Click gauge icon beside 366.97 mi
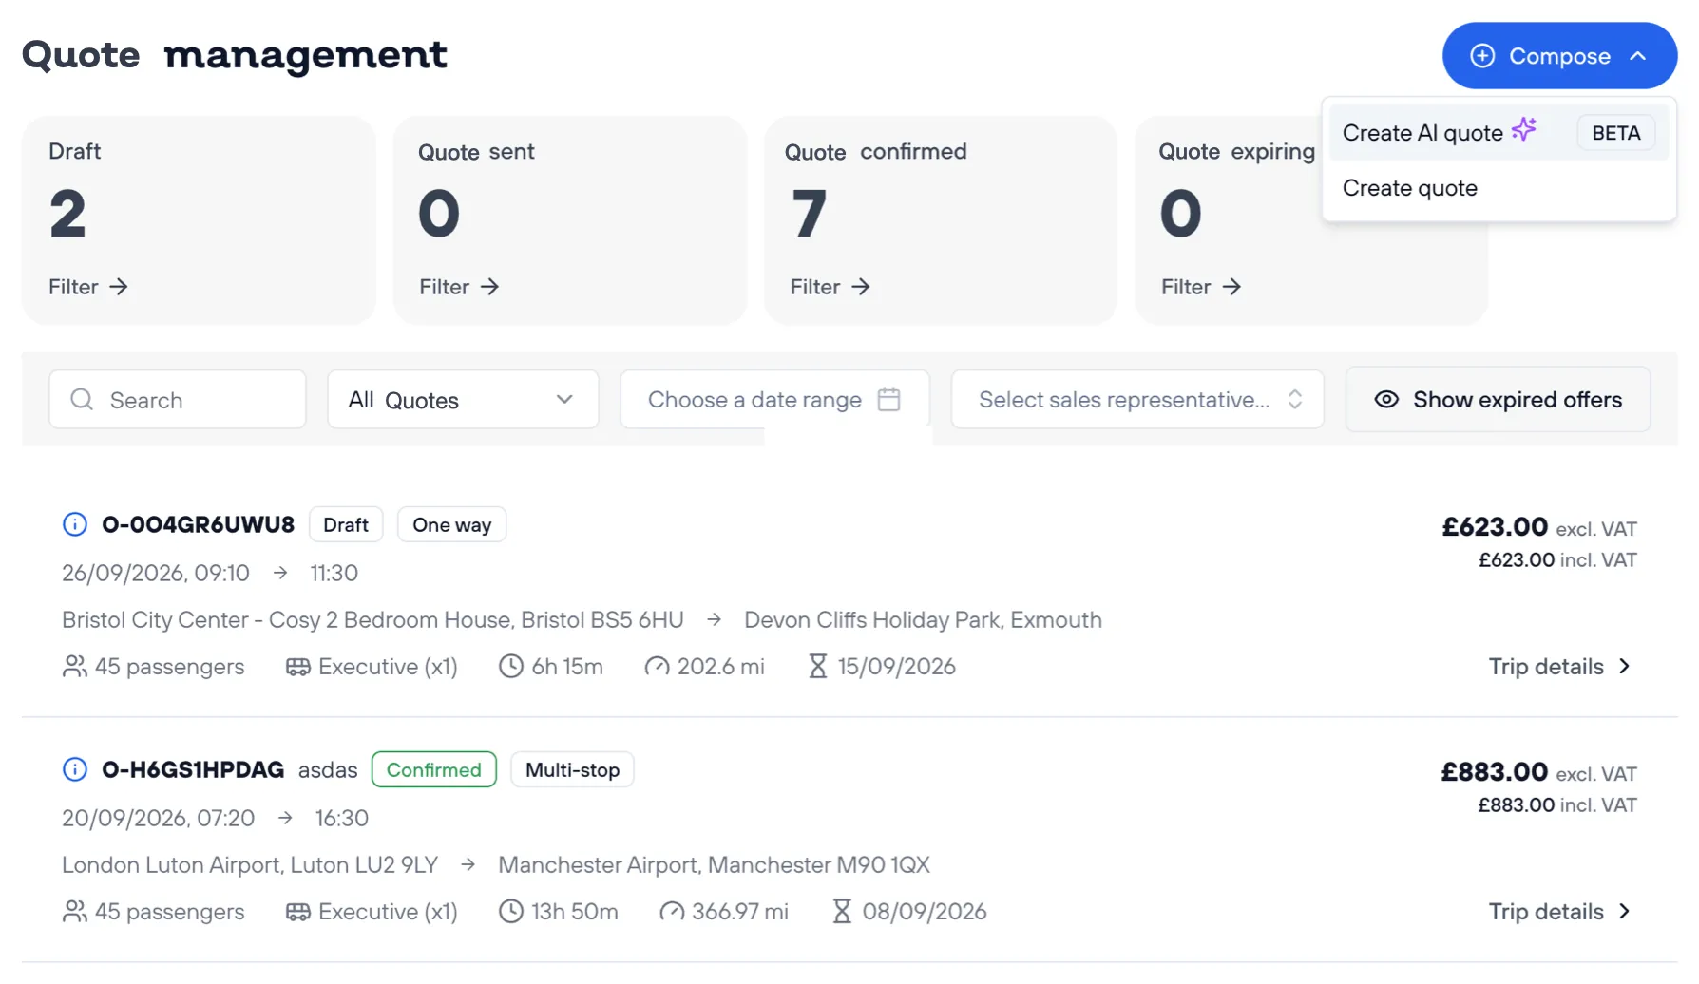The image size is (1699, 984). pos(672,912)
